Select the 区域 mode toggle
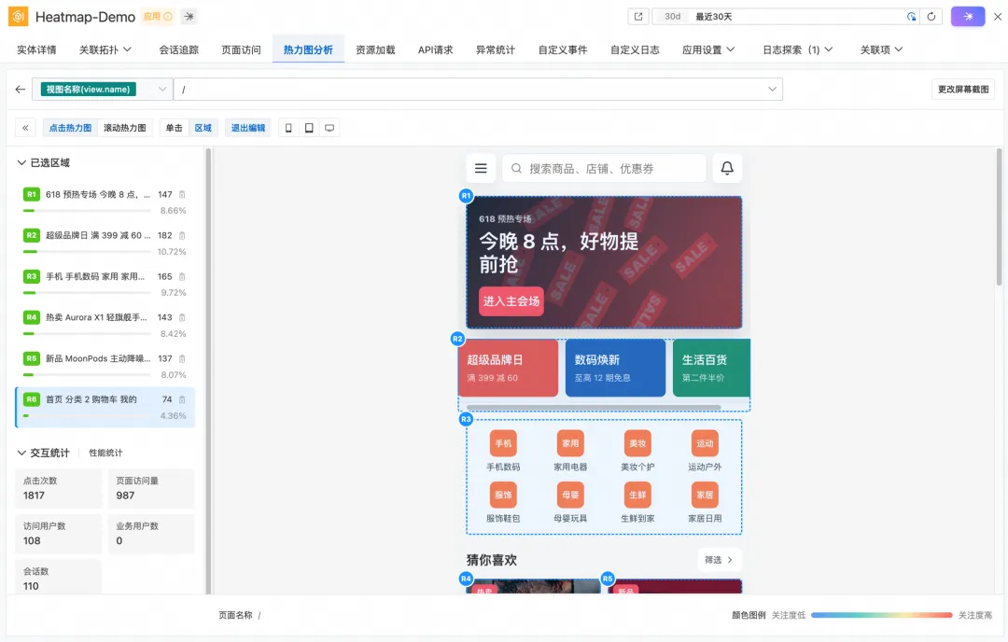 pos(203,128)
